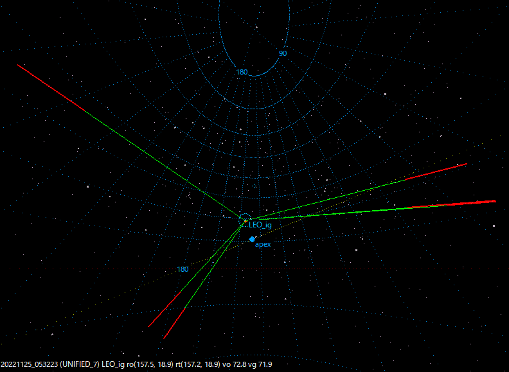509x372 pixels.
Task: Click the 90 label on the ellipse
Action: 283,53
